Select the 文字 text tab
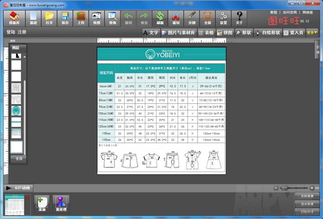The height and width of the screenshot is (219, 323). click(151, 32)
